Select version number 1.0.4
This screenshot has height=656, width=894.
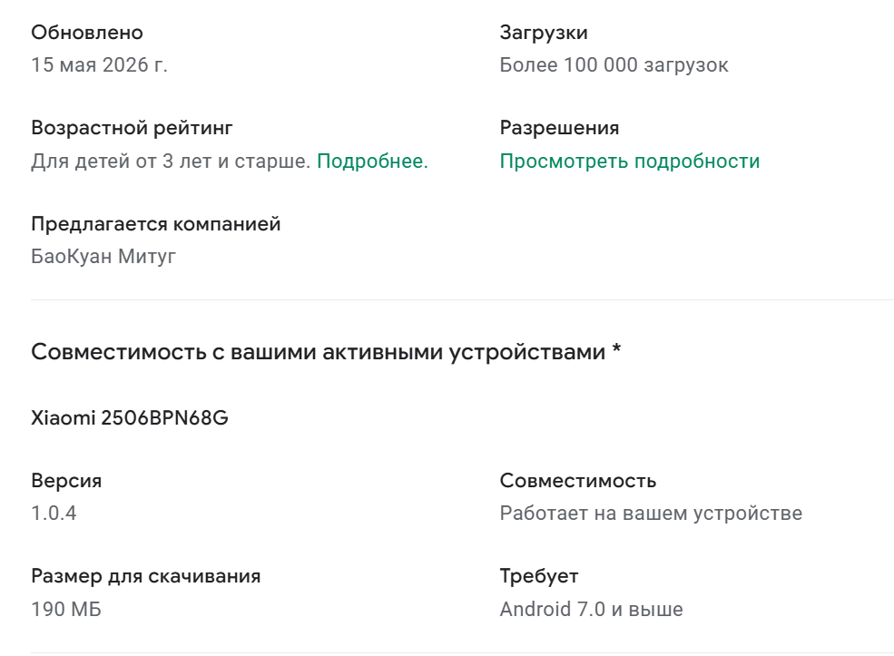tap(54, 514)
